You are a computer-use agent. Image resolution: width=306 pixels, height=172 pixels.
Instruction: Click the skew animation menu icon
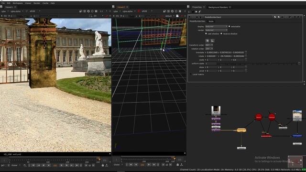point(246,67)
